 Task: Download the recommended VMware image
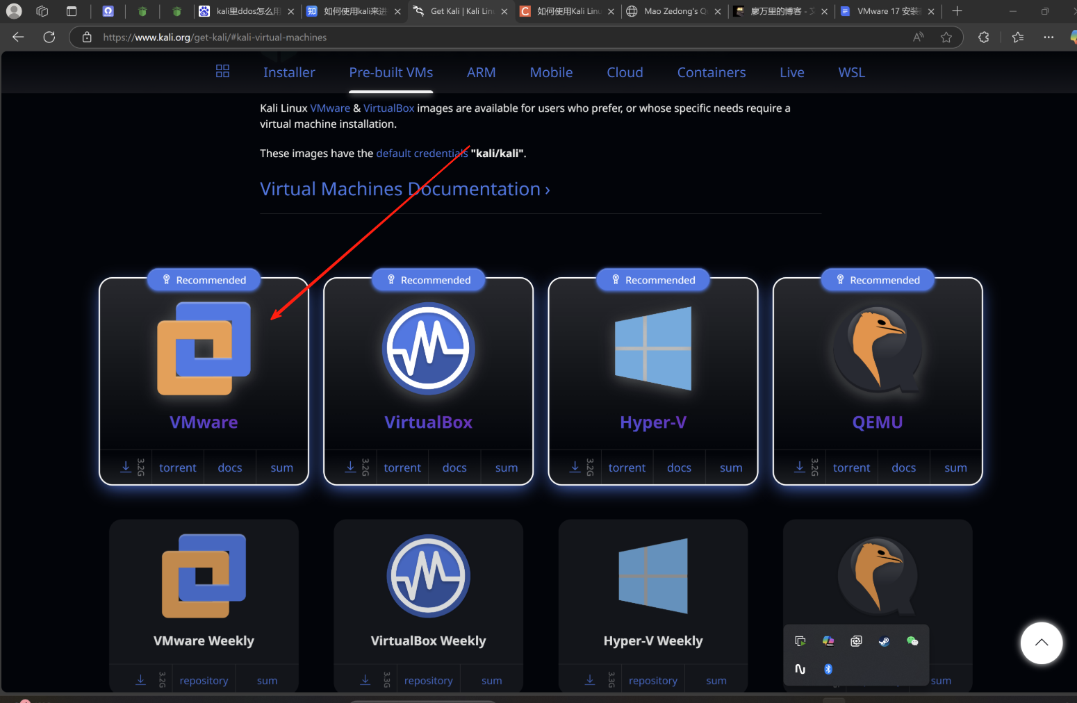(x=126, y=468)
